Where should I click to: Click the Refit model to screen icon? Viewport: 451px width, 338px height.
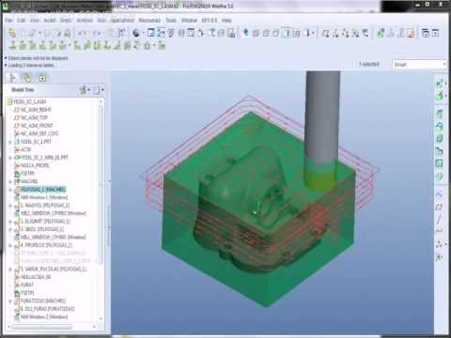click(x=191, y=33)
